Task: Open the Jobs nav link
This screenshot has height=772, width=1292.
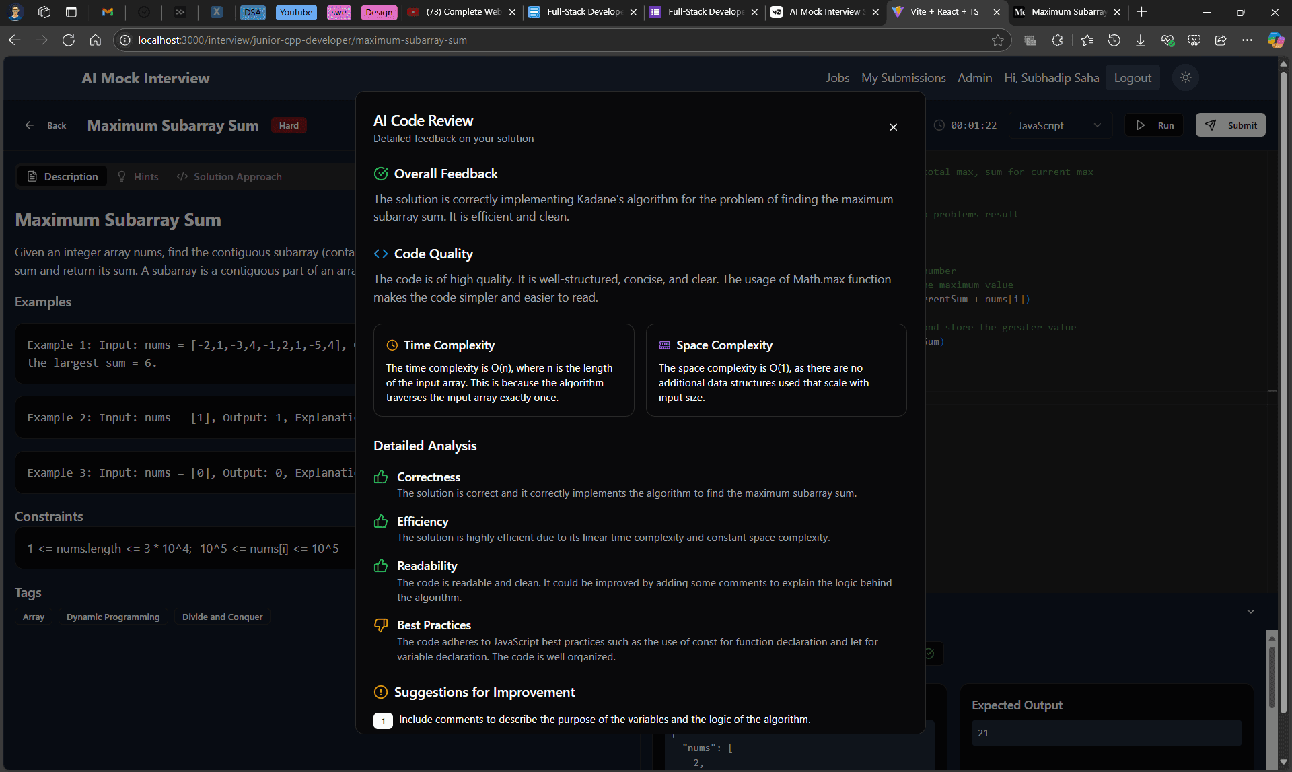Action: point(837,78)
